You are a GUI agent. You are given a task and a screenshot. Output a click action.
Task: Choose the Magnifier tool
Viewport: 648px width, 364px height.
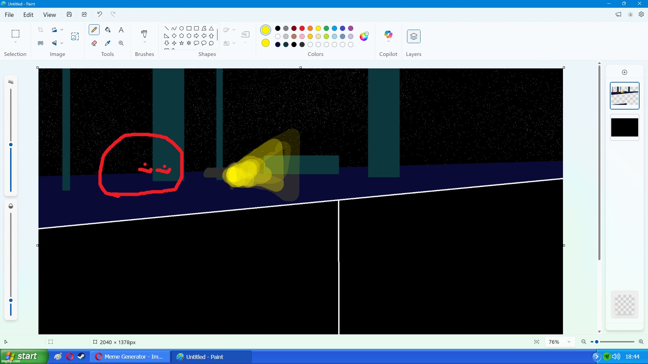pyautogui.click(x=121, y=43)
